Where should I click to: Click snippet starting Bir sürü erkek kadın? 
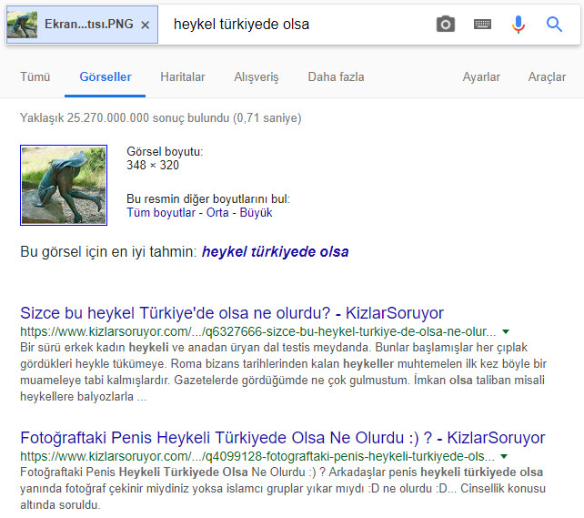tap(283, 372)
